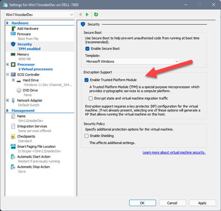The image size is (221, 211).
Task: Select the Firmware monitor icon
Action: click(13, 34)
